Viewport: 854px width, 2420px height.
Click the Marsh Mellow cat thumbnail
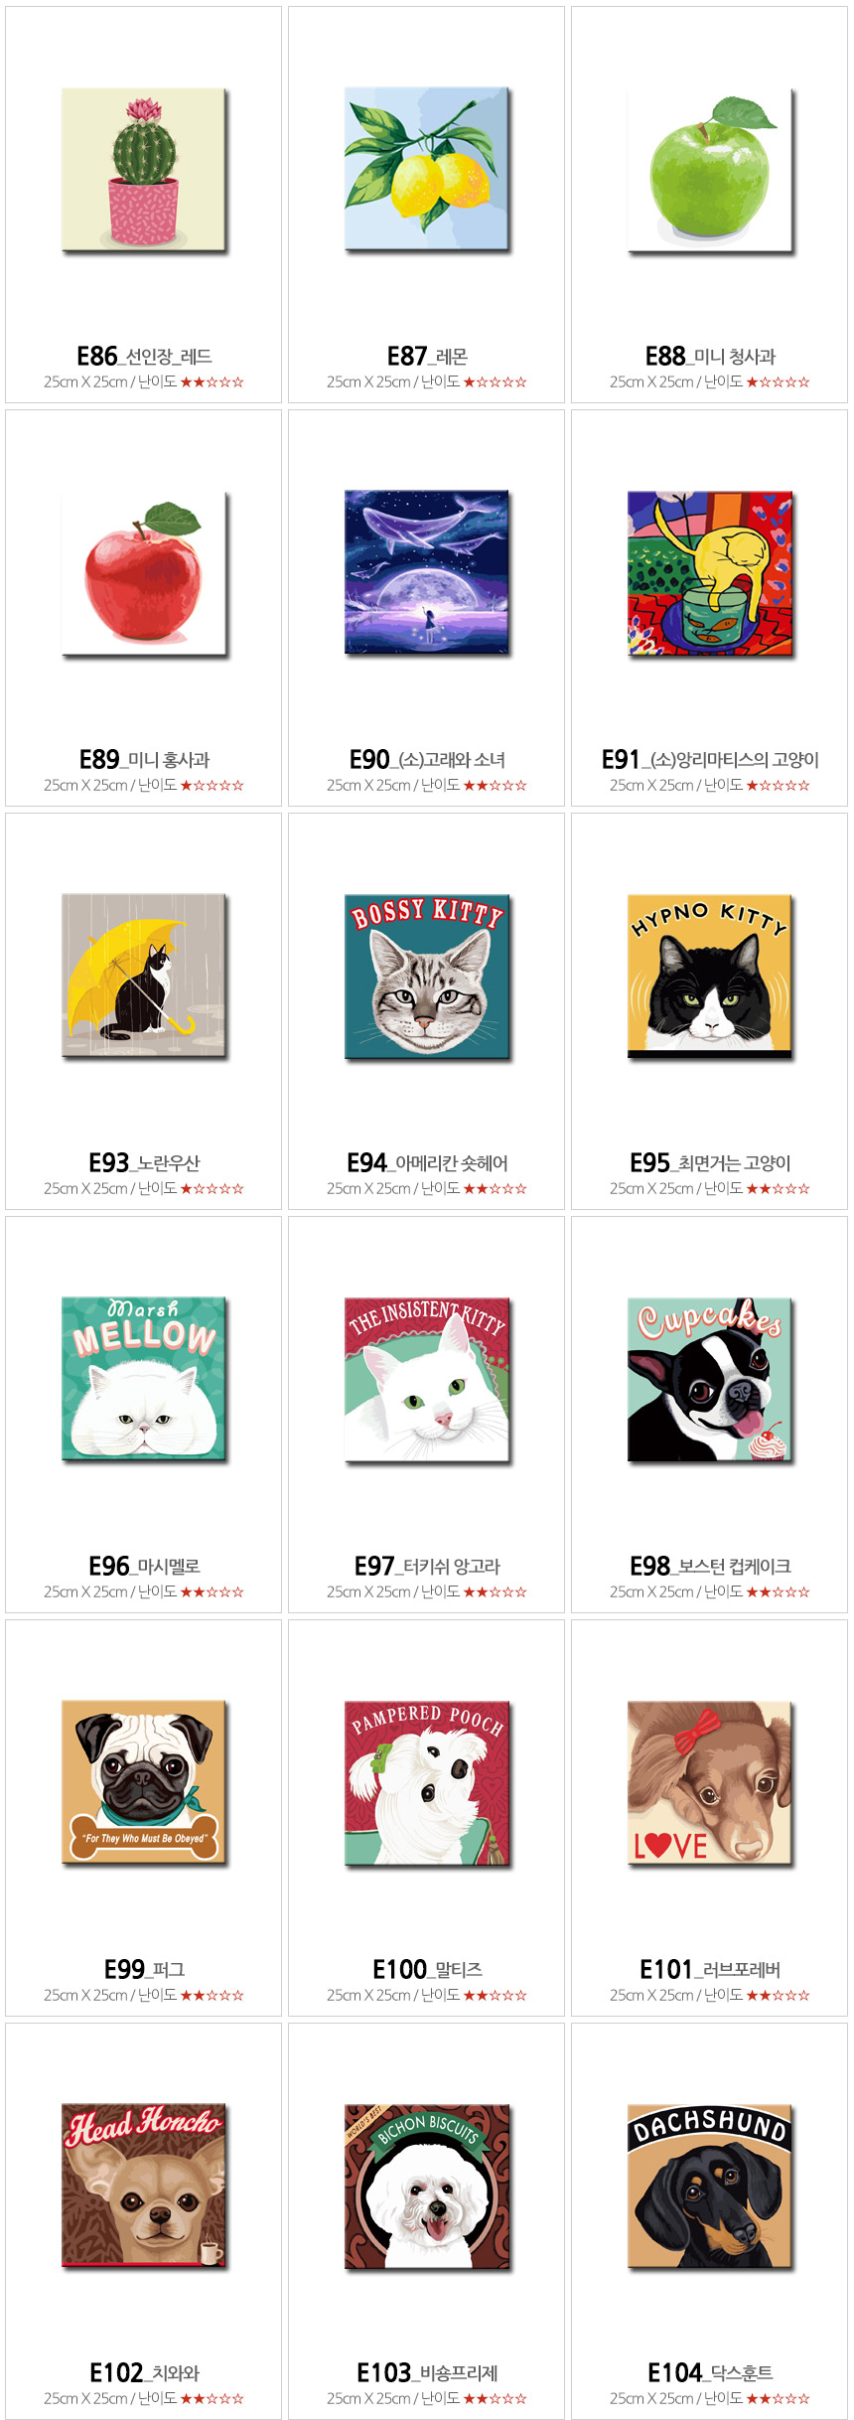pyautogui.click(x=144, y=1379)
